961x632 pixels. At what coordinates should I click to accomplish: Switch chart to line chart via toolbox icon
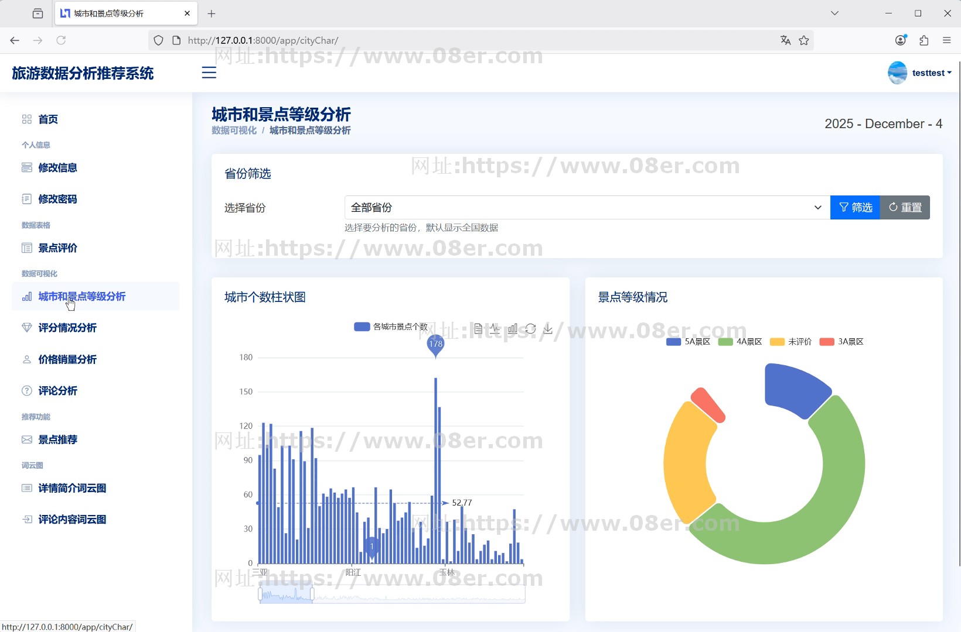[x=495, y=328]
